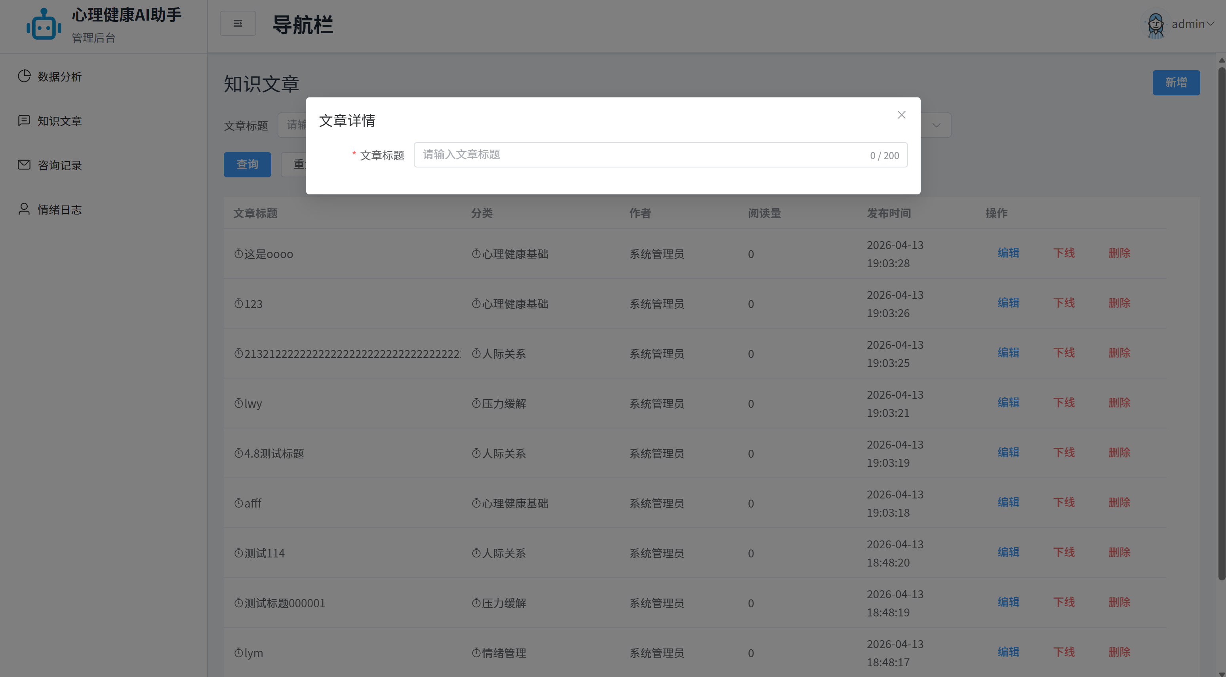Click the envelope icon beside 咨询记录
Screen dimensions: 1226x677
pos(24,164)
